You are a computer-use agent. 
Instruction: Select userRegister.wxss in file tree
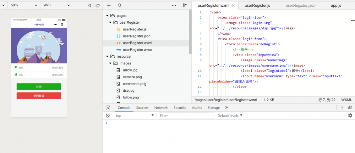point(137,50)
